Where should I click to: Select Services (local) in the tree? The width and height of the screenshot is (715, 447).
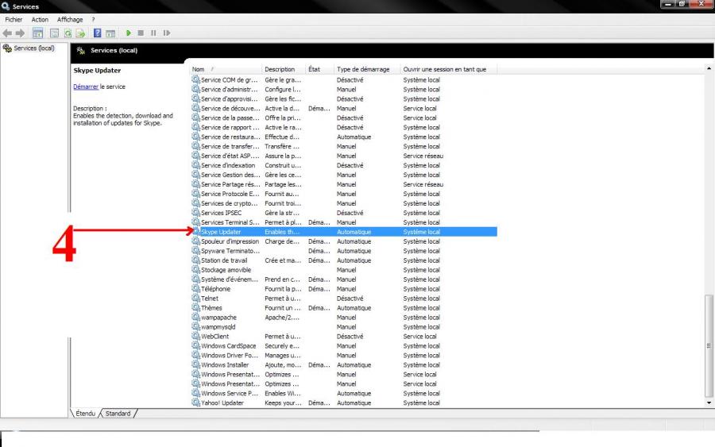point(33,48)
